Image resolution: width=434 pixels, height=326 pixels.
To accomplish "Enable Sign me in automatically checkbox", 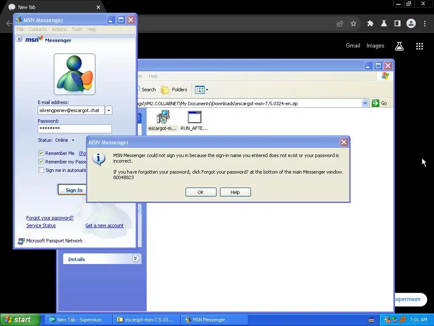I will click(x=41, y=170).
